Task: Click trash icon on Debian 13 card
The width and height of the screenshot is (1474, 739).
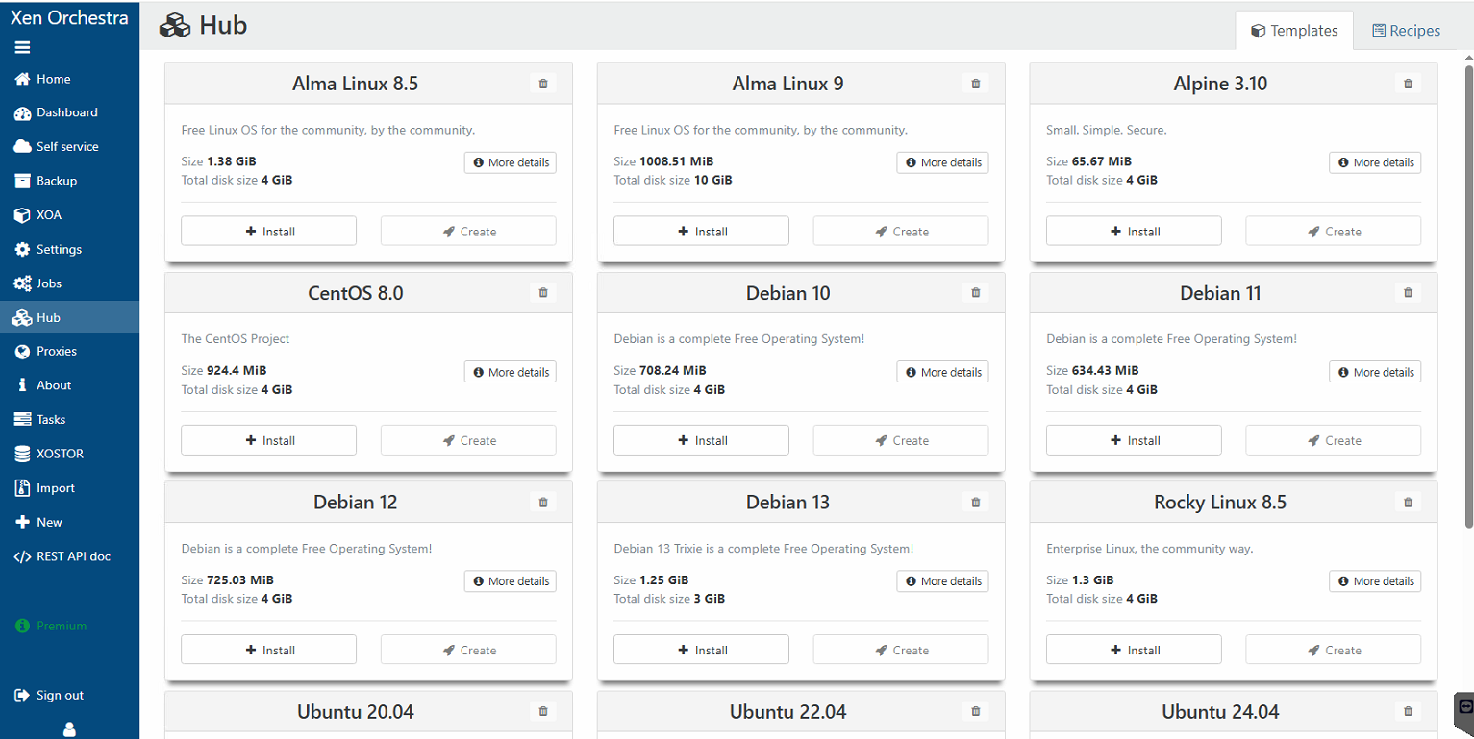Action: pyautogui.click(x=976, y=503)
